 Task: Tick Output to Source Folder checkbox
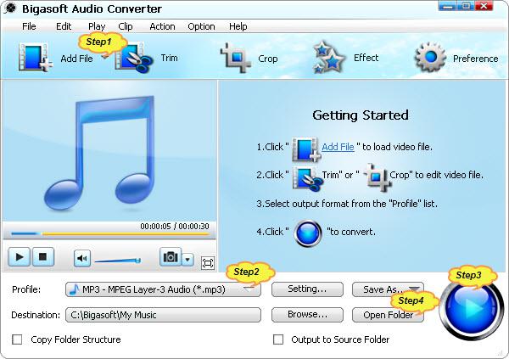278,339
